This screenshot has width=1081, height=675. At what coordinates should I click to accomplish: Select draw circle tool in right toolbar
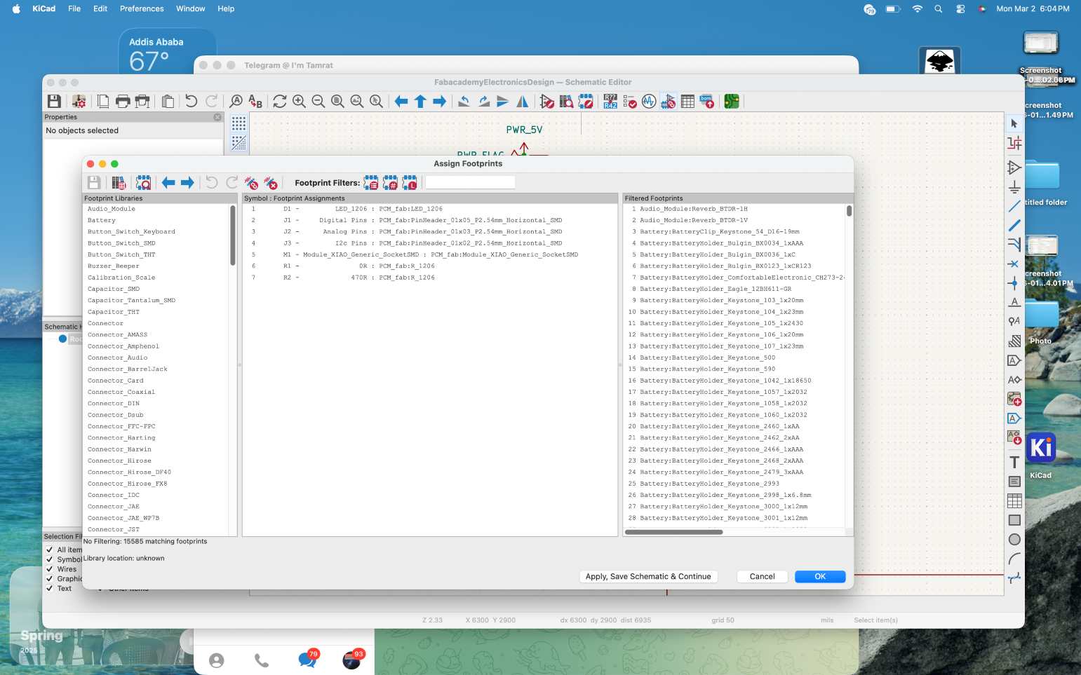click(1014, 540)
